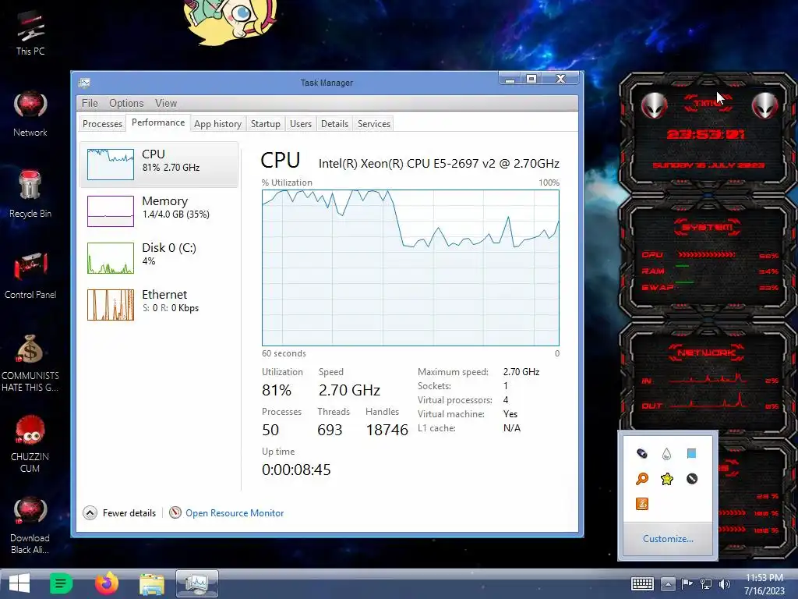798x599 pixels.
Task: Click Customize... in the tray popup
Action: 668,538
